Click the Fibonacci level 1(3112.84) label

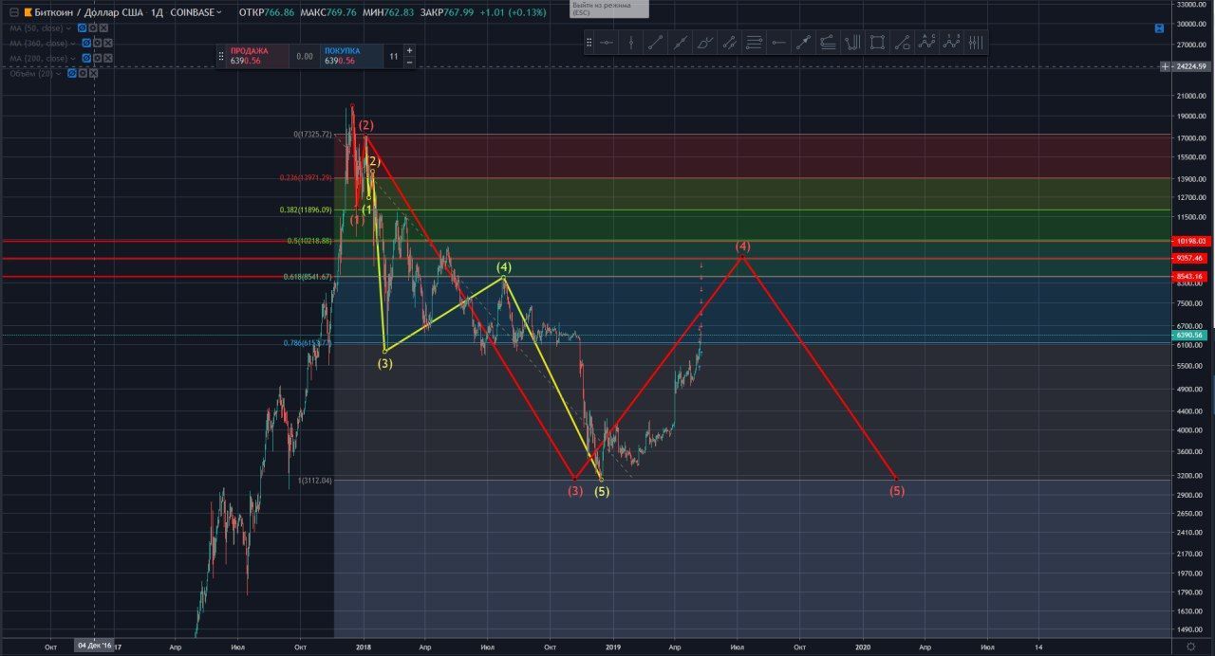coord(315,481)
